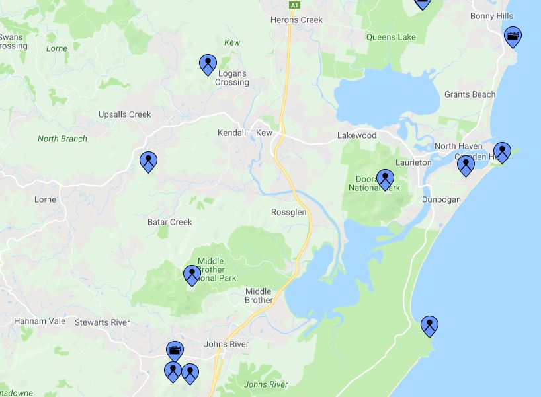Click the Laurieton town label
Screen dimensions: 541x397
pos(413,162)
